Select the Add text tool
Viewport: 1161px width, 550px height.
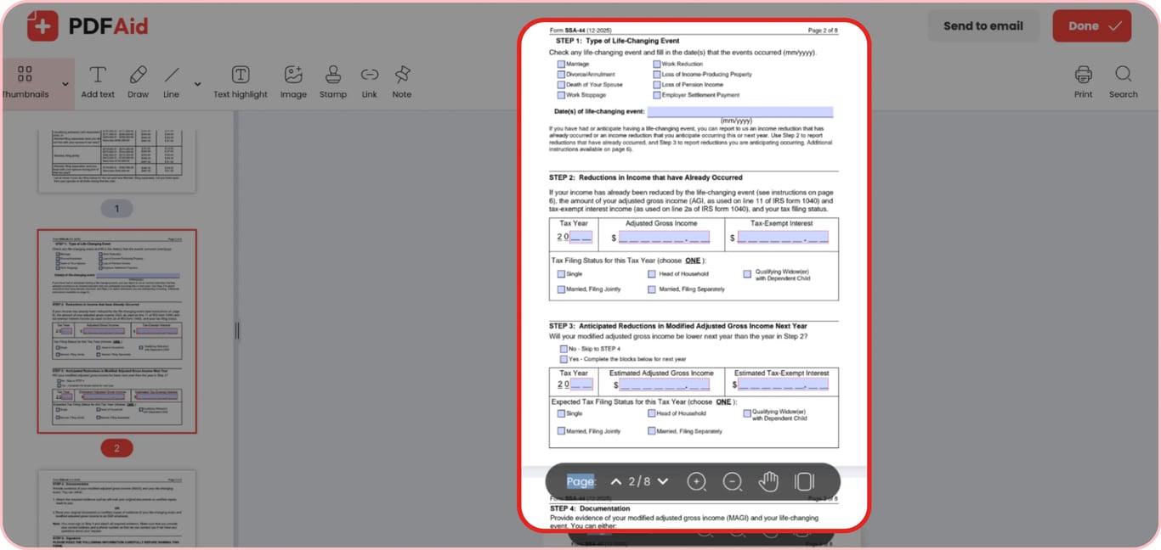coord(98,82)
